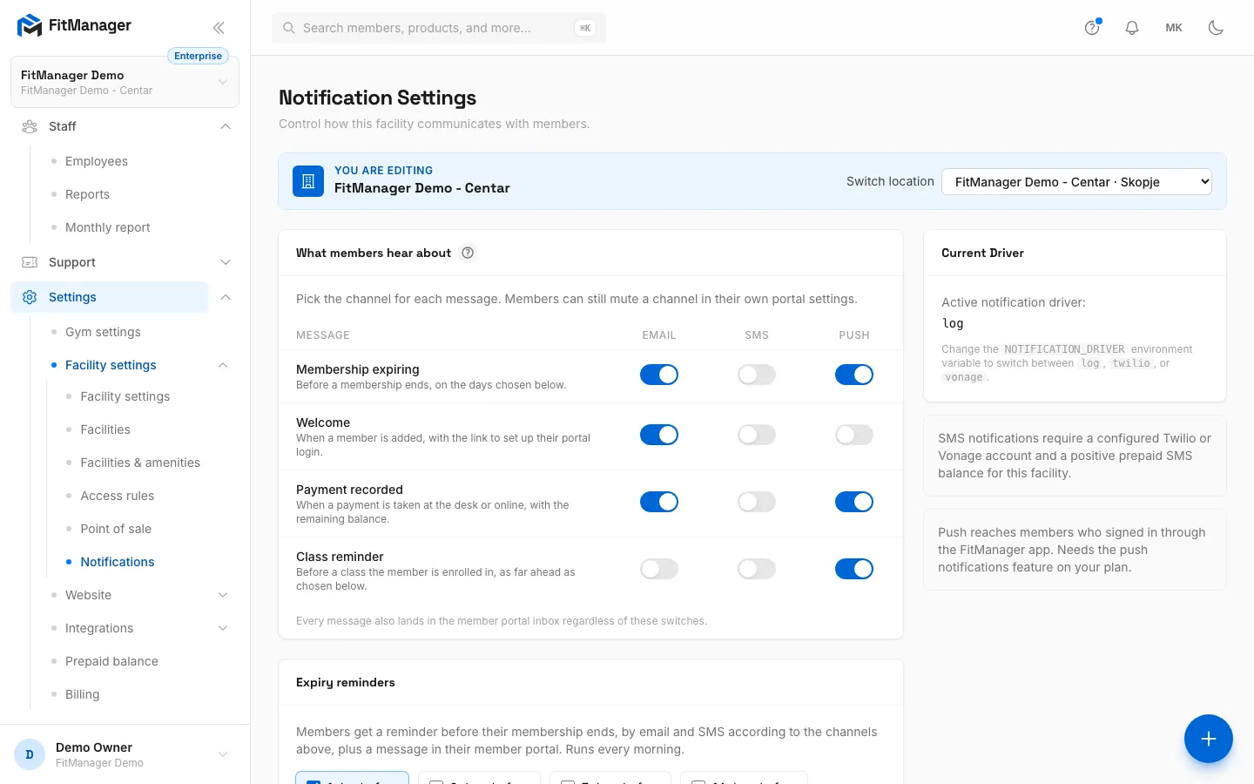The image size is (1254, 784).
Task: Open Demo Owner account menu
Action: pos(125,754)
